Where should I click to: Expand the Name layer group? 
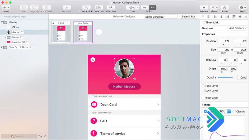[5, 37]
